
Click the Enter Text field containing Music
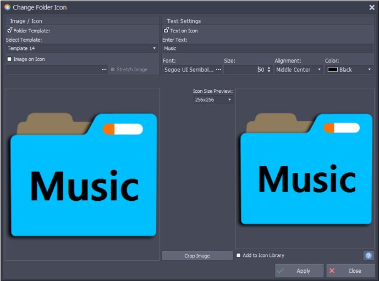tap(268, 48)
